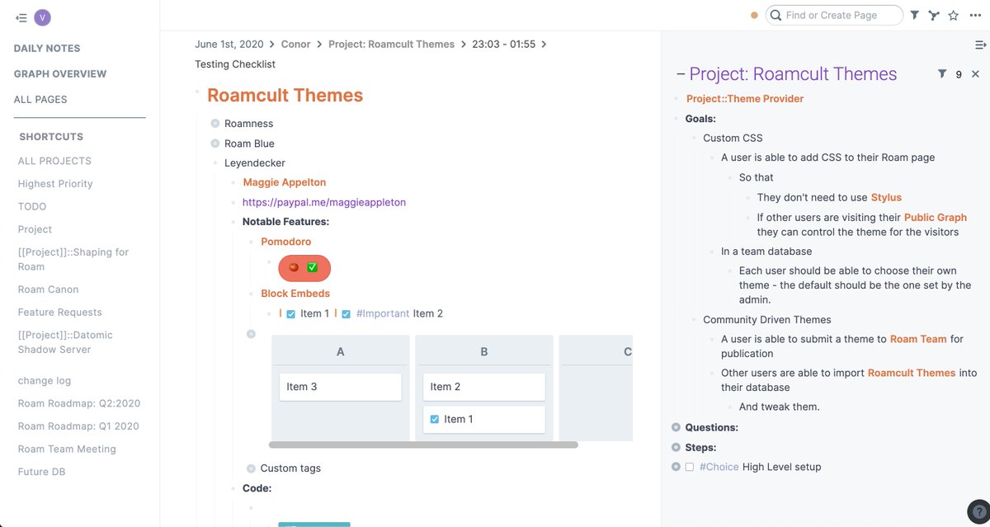The width and height of the screenshot is (990, 527).
Task: Click Project: Roamcult Themes breadcrumb
Action: tap(391, 45)
